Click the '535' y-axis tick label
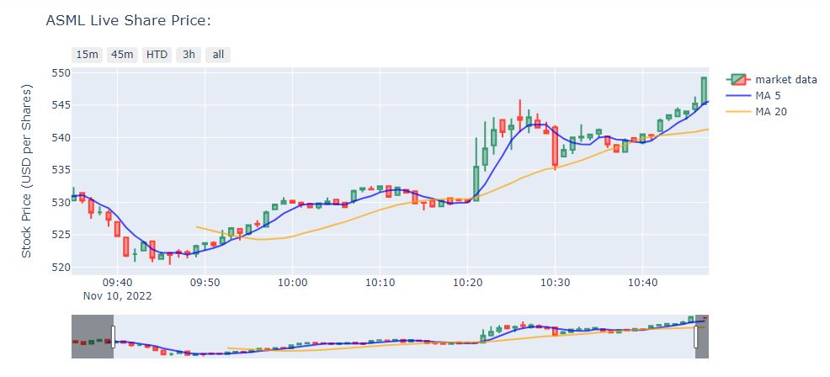 (x=61, y=170)
